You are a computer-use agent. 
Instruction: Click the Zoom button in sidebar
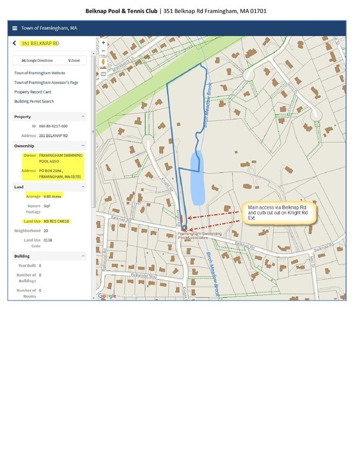tap(74, 61)
